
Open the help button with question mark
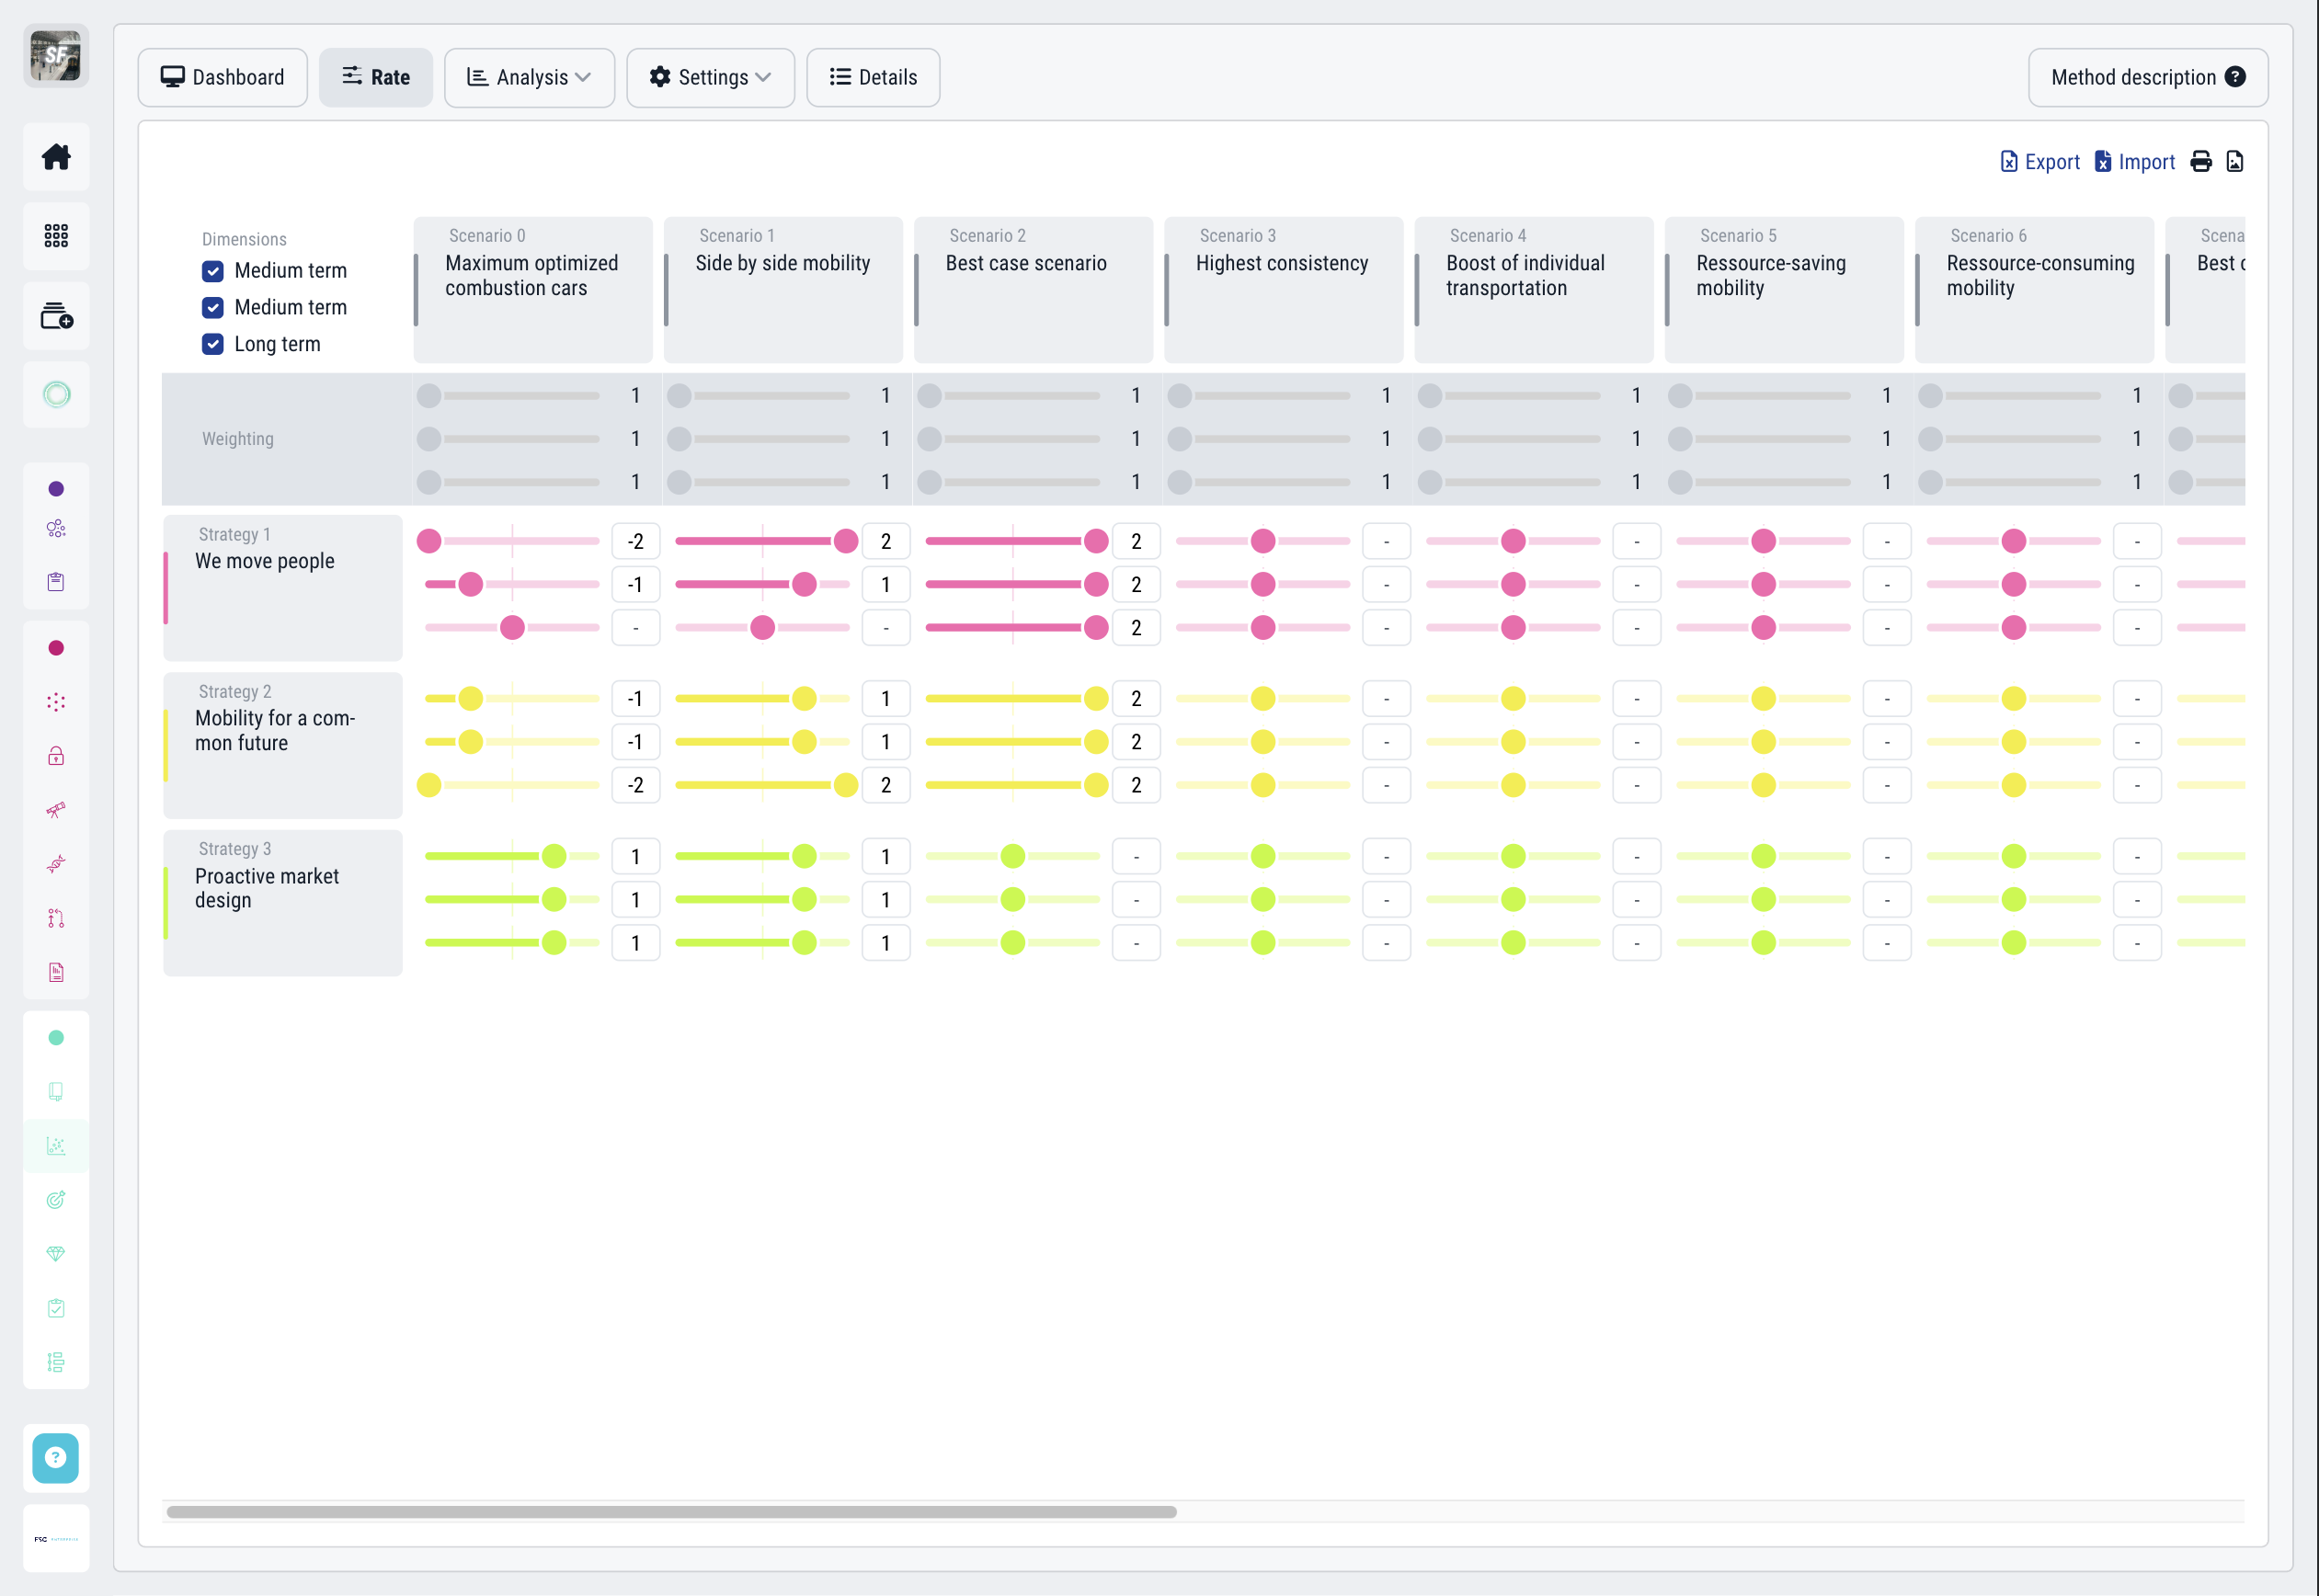click(56, 1458)
